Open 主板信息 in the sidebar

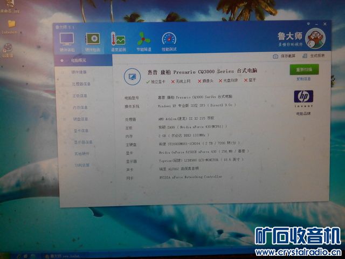(x=80, y=96)
